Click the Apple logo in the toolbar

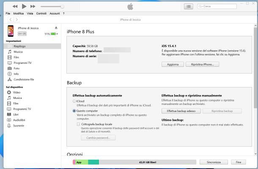coord(130,7)
